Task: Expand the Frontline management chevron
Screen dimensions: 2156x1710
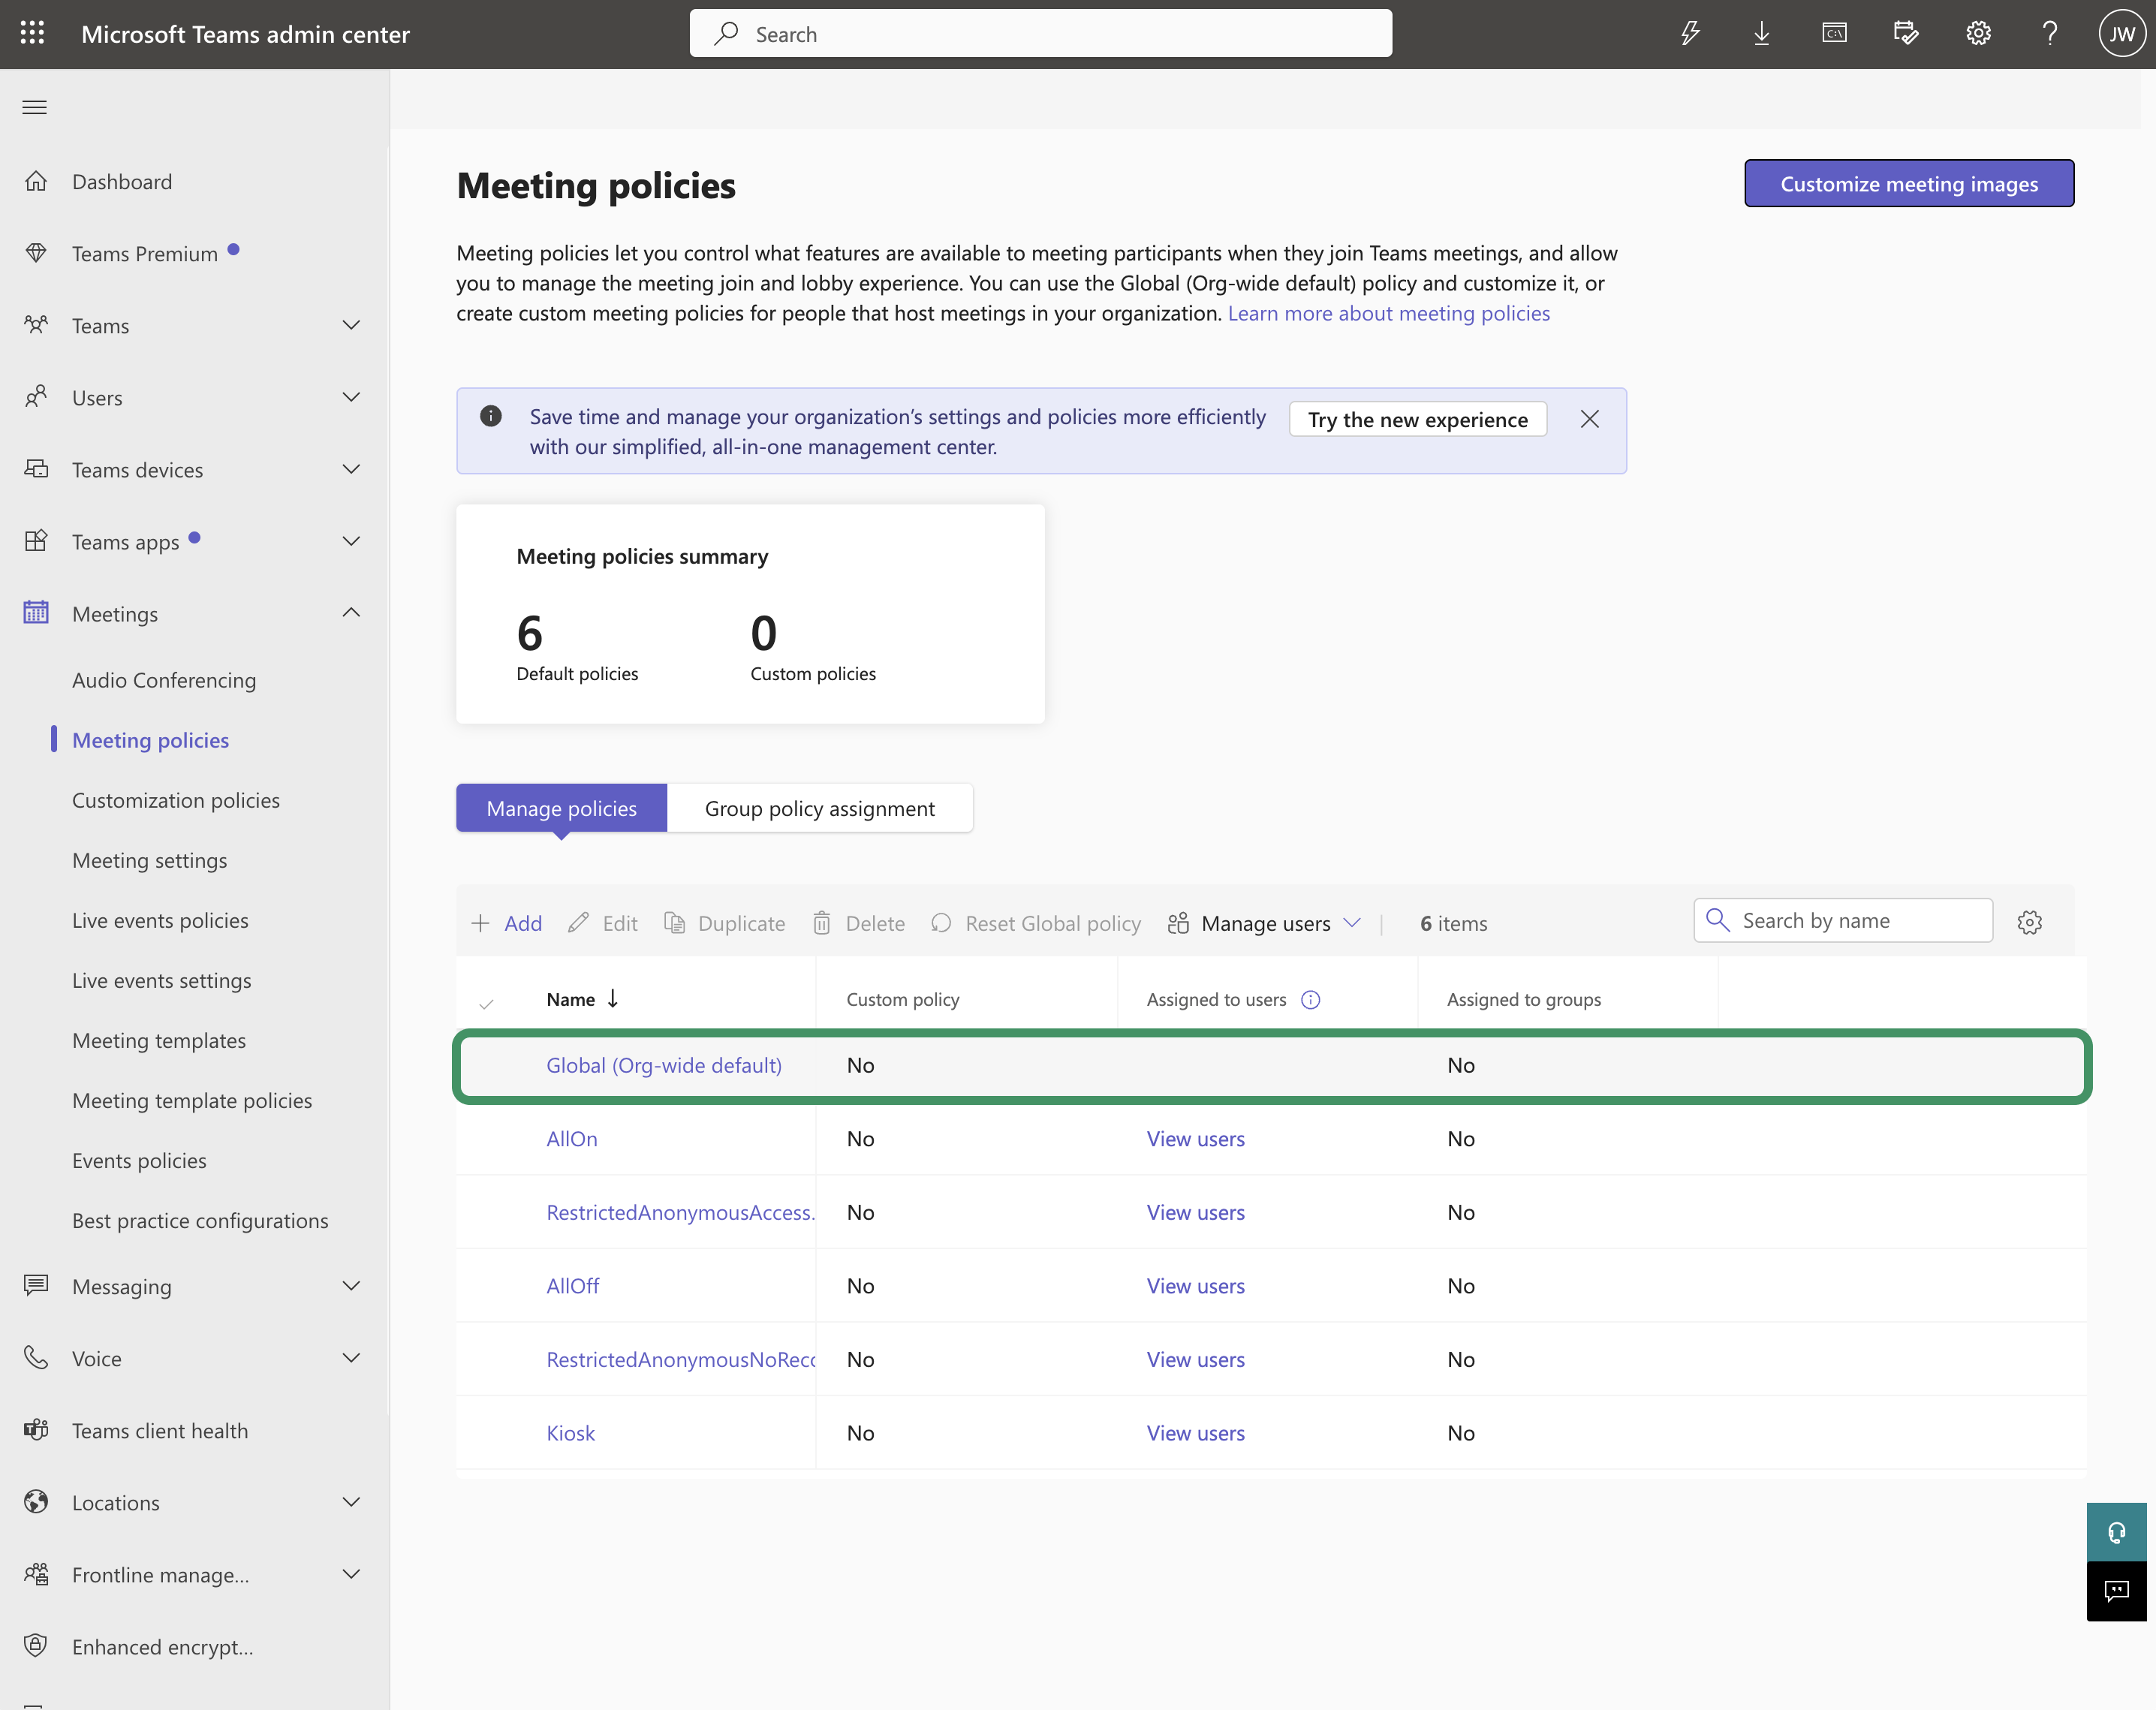Action: pyautogui.click(x=351, y=1573)
